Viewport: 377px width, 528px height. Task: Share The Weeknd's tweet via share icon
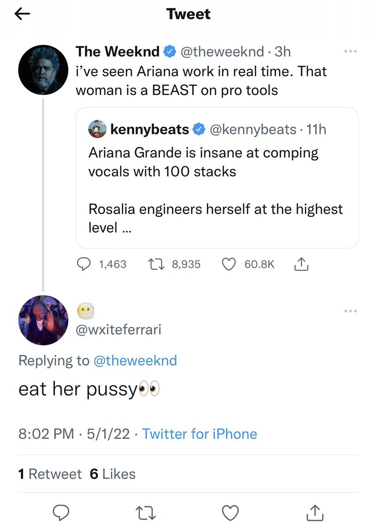[300, 264]
